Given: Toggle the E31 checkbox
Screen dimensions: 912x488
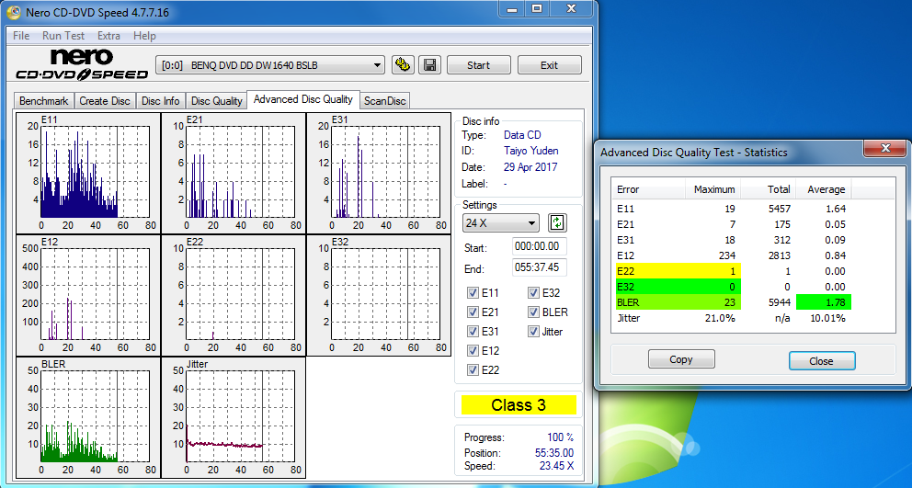Looking at the screenshot, I should tap(473, 332).
